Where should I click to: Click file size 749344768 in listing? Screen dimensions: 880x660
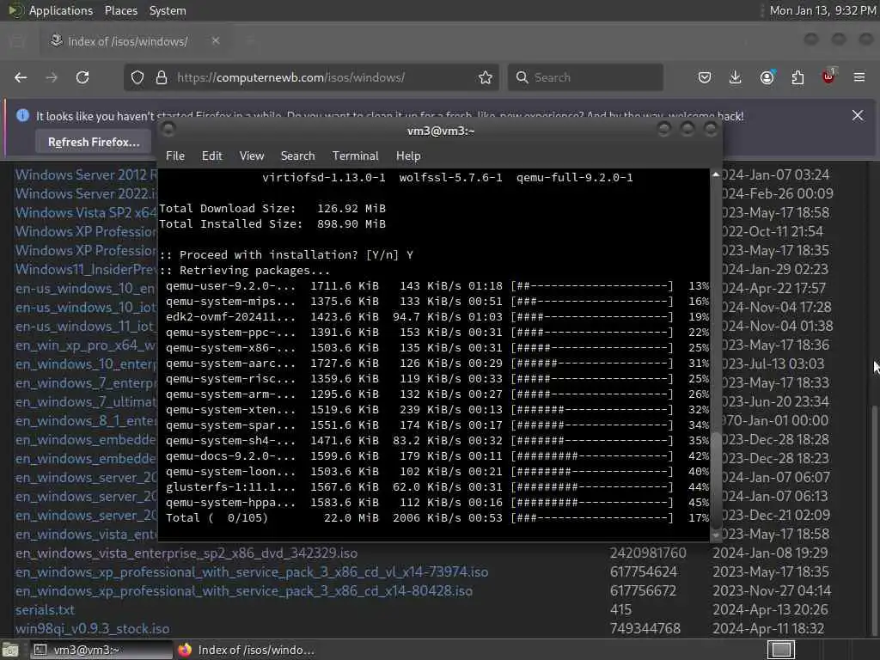645,629
